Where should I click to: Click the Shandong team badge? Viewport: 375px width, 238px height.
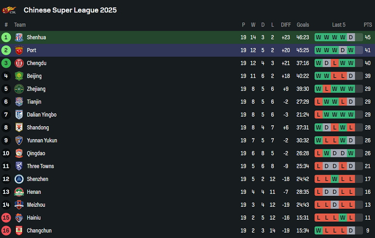pos(19,128)
